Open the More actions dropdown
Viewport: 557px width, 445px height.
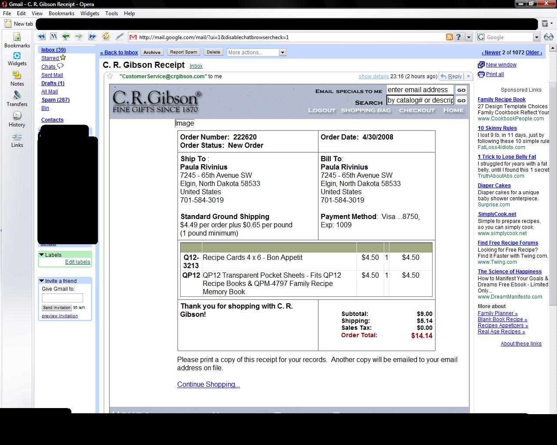click(256, 52)
